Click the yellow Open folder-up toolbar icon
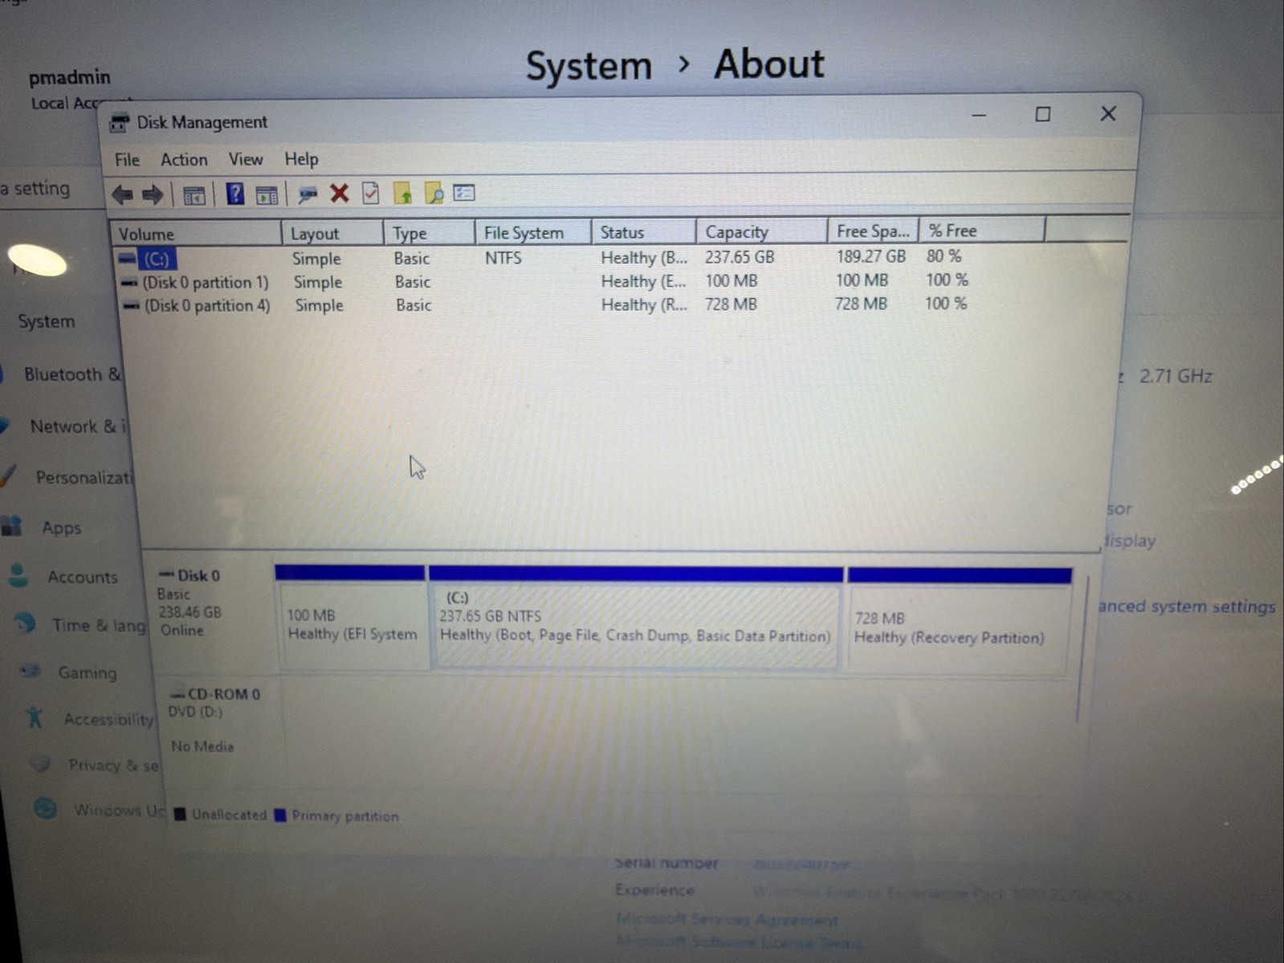 pos(402,193)
